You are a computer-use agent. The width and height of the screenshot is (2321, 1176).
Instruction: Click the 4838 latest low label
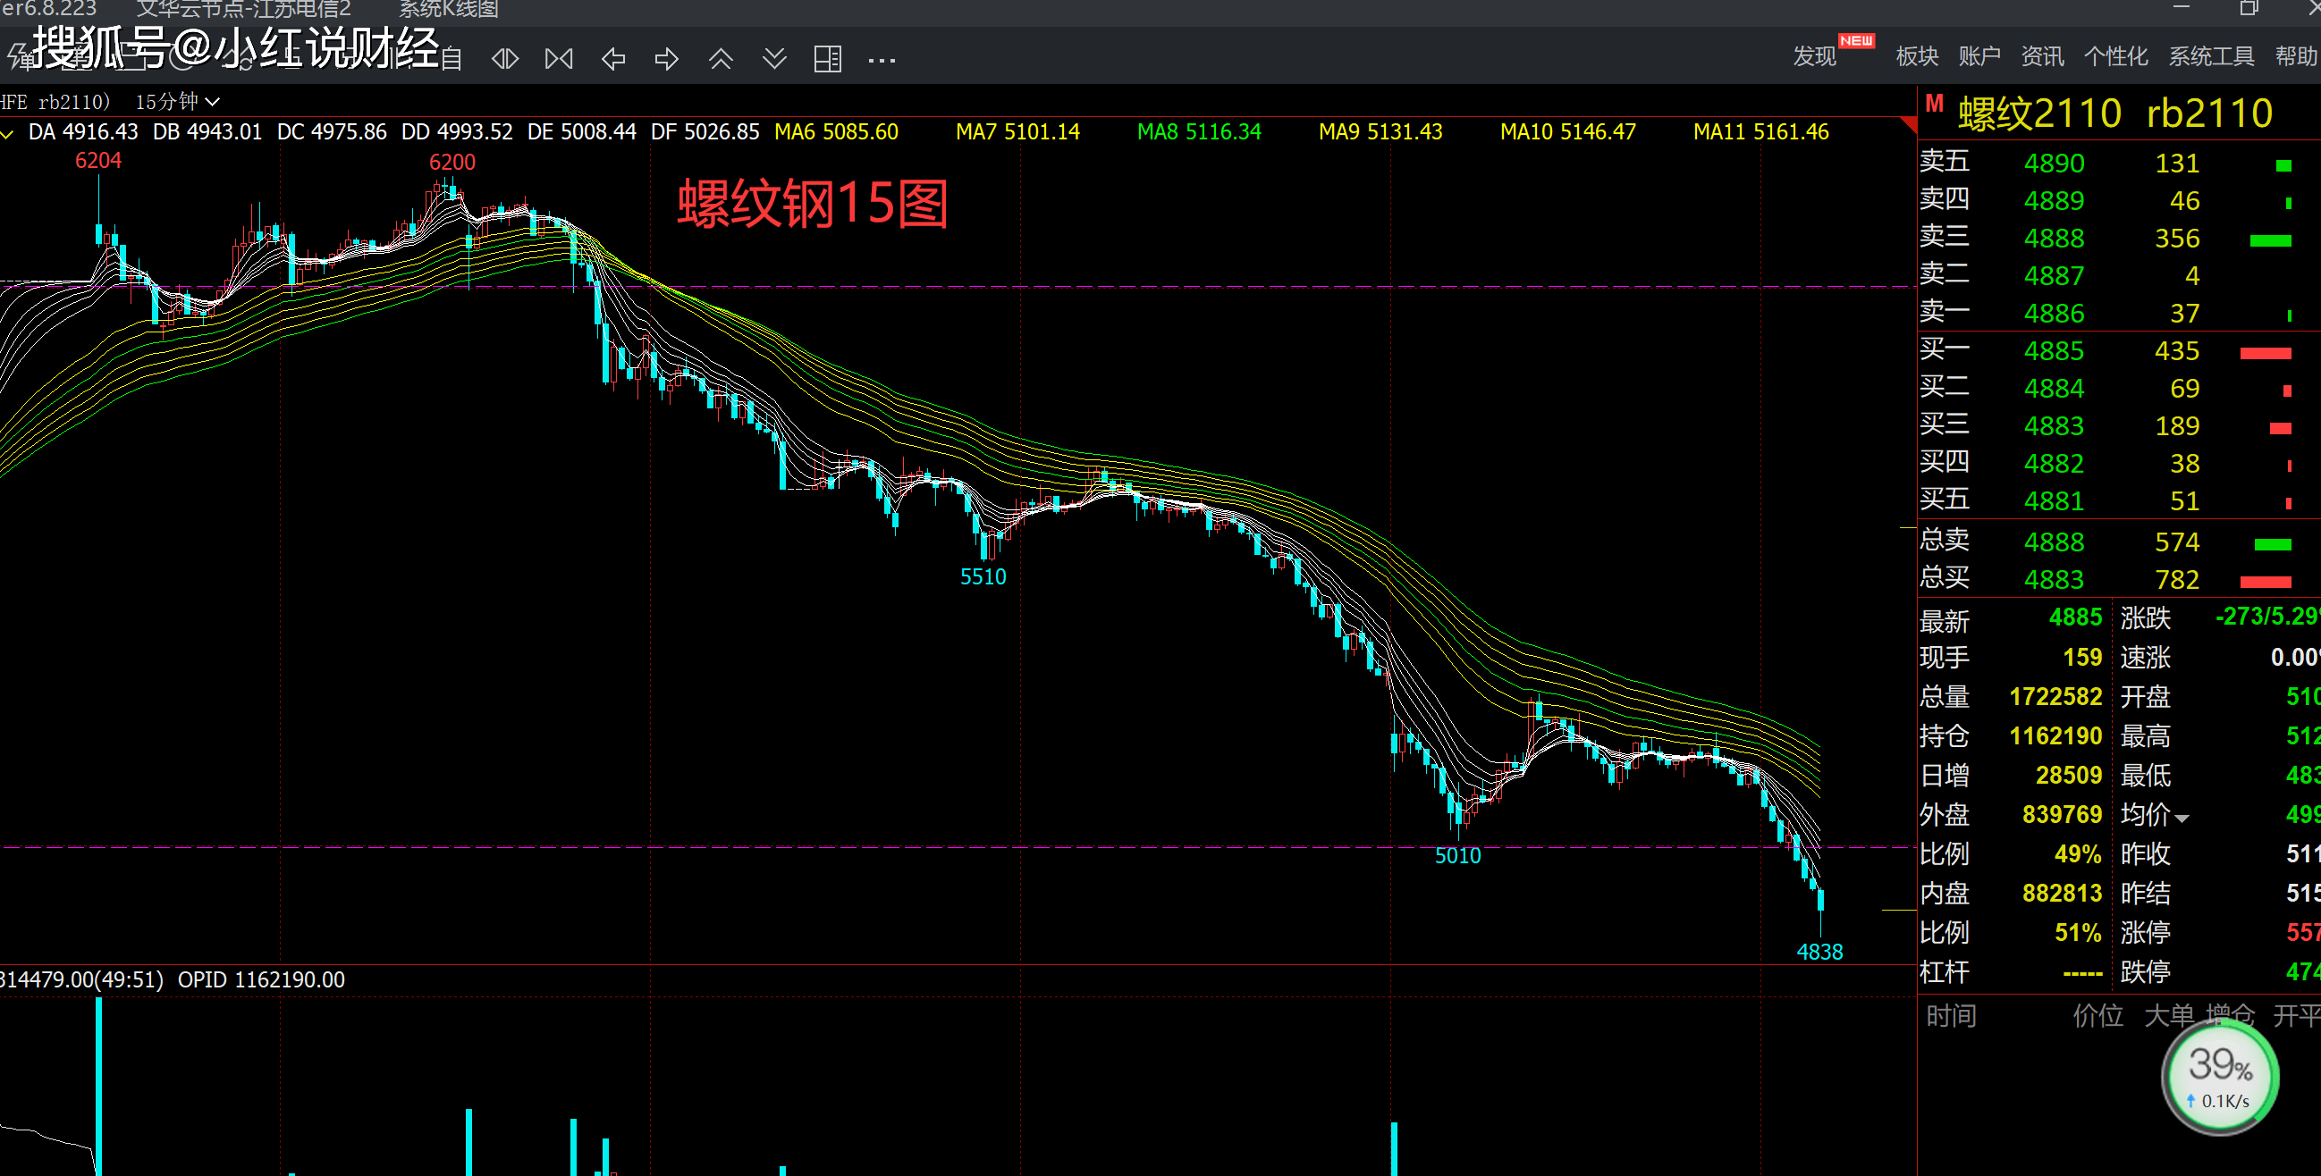click(1819, 953)
